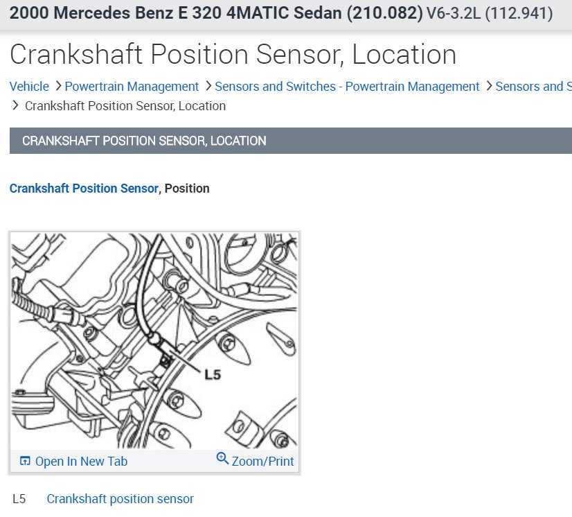572x517 pixels.
Task: Click the current breadcrumb Crankshaft Position Sensor, Location
Action: tap(125, 106)
